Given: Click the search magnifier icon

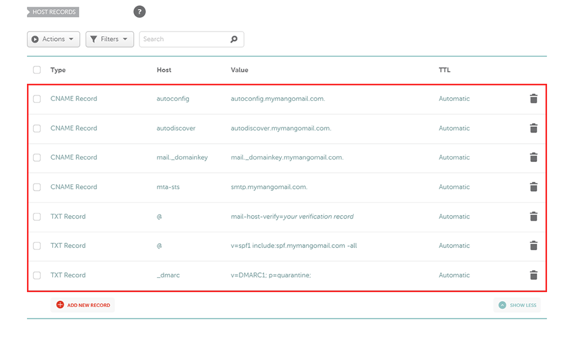Looking at the screenshot, I should (234, 39).
